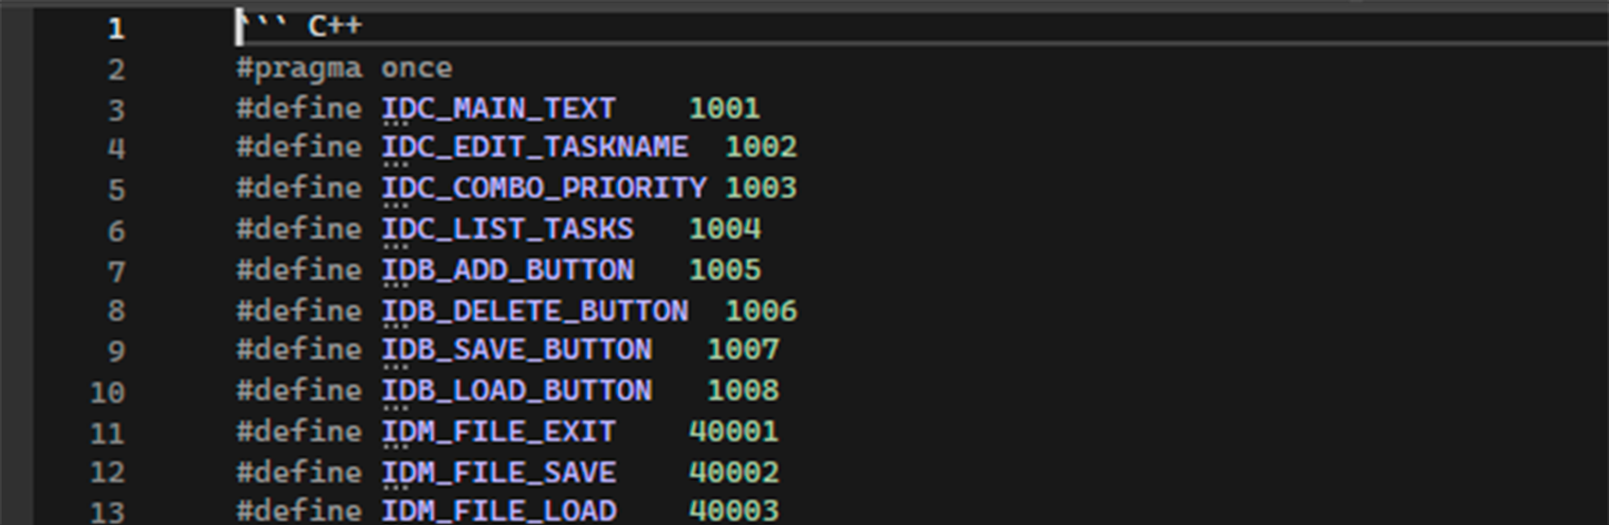
Task: Place cursor on IDB_ADD_BUTTON
Action: [507, 270]
